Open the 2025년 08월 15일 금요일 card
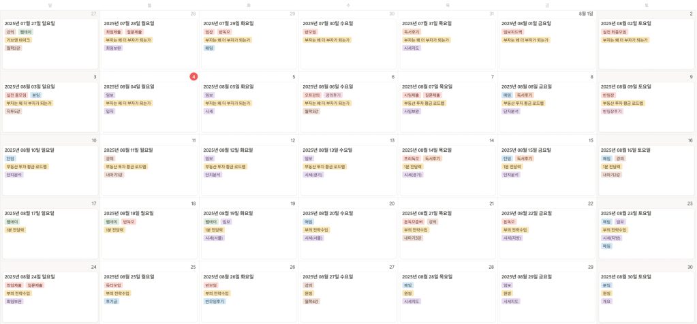Image resolution: width=697 pixels, height=324 pixels. click(546, 170)
